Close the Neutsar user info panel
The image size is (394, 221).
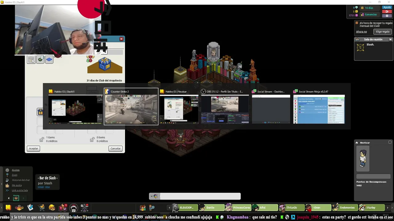coord(390,142)
